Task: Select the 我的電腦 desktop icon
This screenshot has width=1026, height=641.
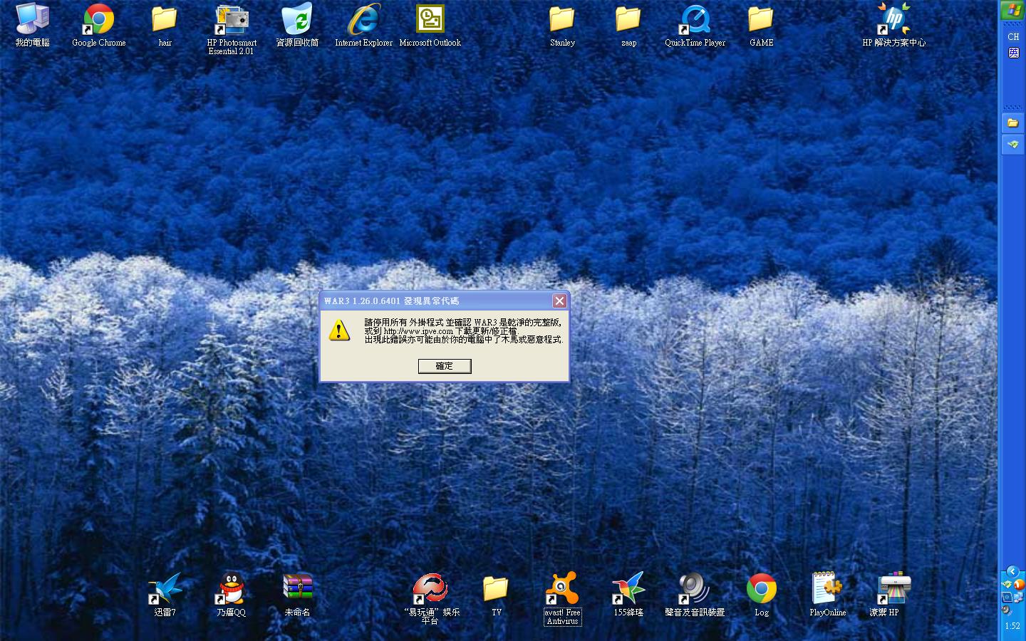Action: pos(33,25)
